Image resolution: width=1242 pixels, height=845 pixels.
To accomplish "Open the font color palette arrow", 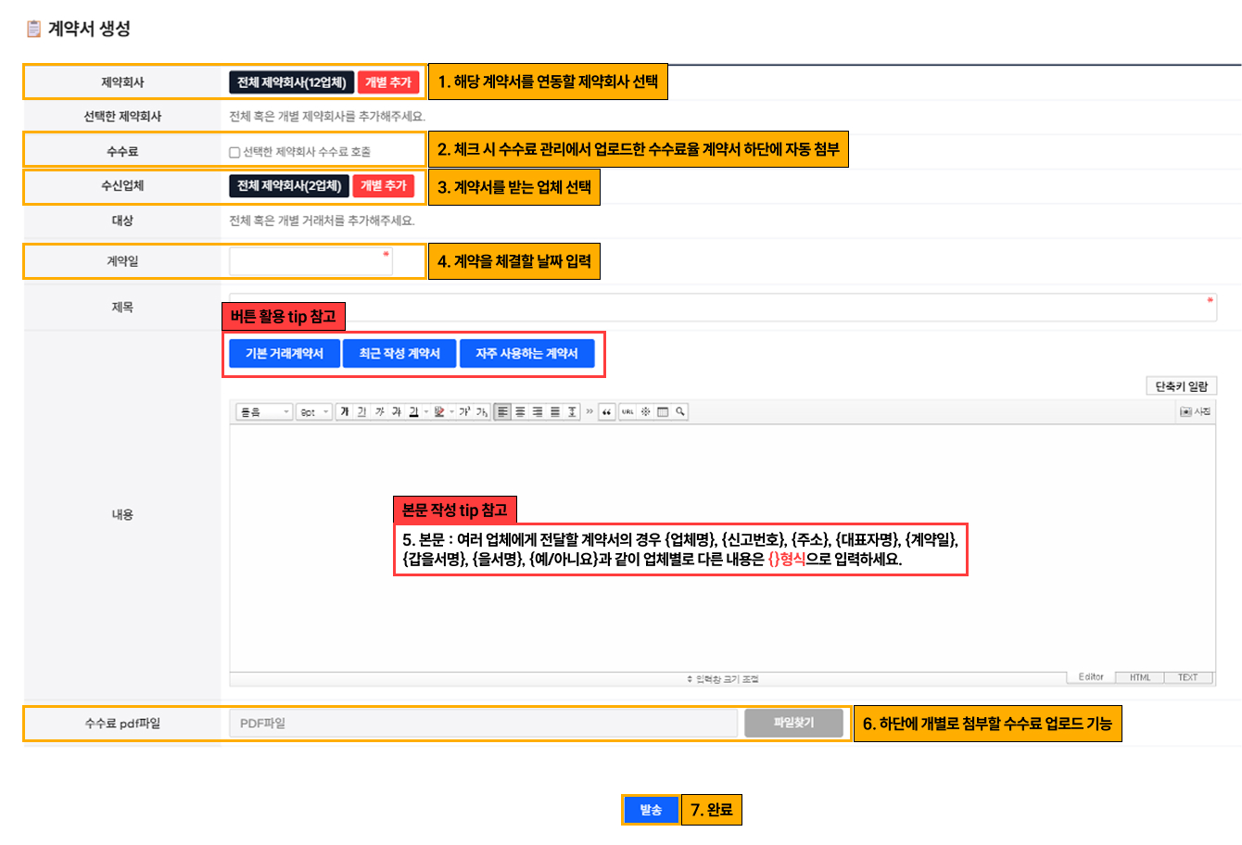I will (425, 411).
